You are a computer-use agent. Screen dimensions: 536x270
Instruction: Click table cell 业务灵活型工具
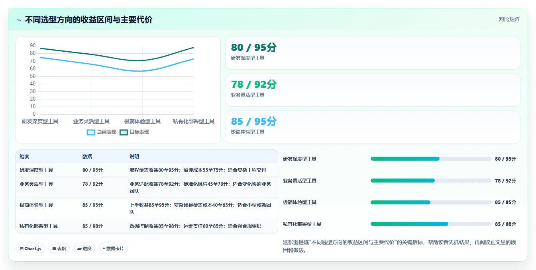coord(36,184)
